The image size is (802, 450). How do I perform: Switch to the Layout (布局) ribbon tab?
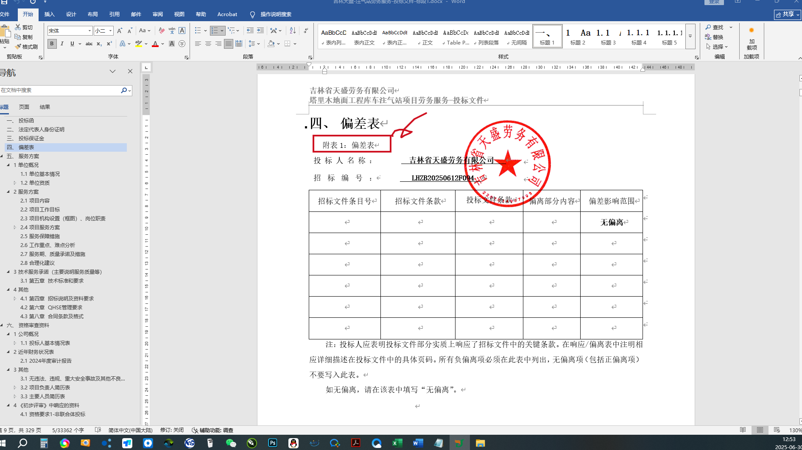pyautogui.click(x=93, y=14)
